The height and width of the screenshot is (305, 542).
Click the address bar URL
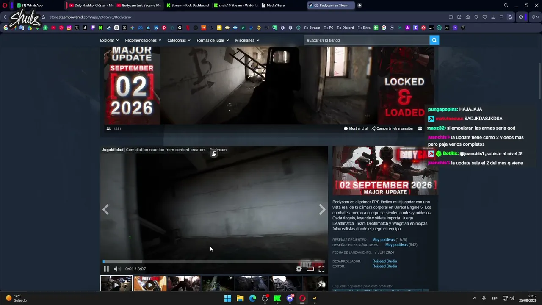91,17
